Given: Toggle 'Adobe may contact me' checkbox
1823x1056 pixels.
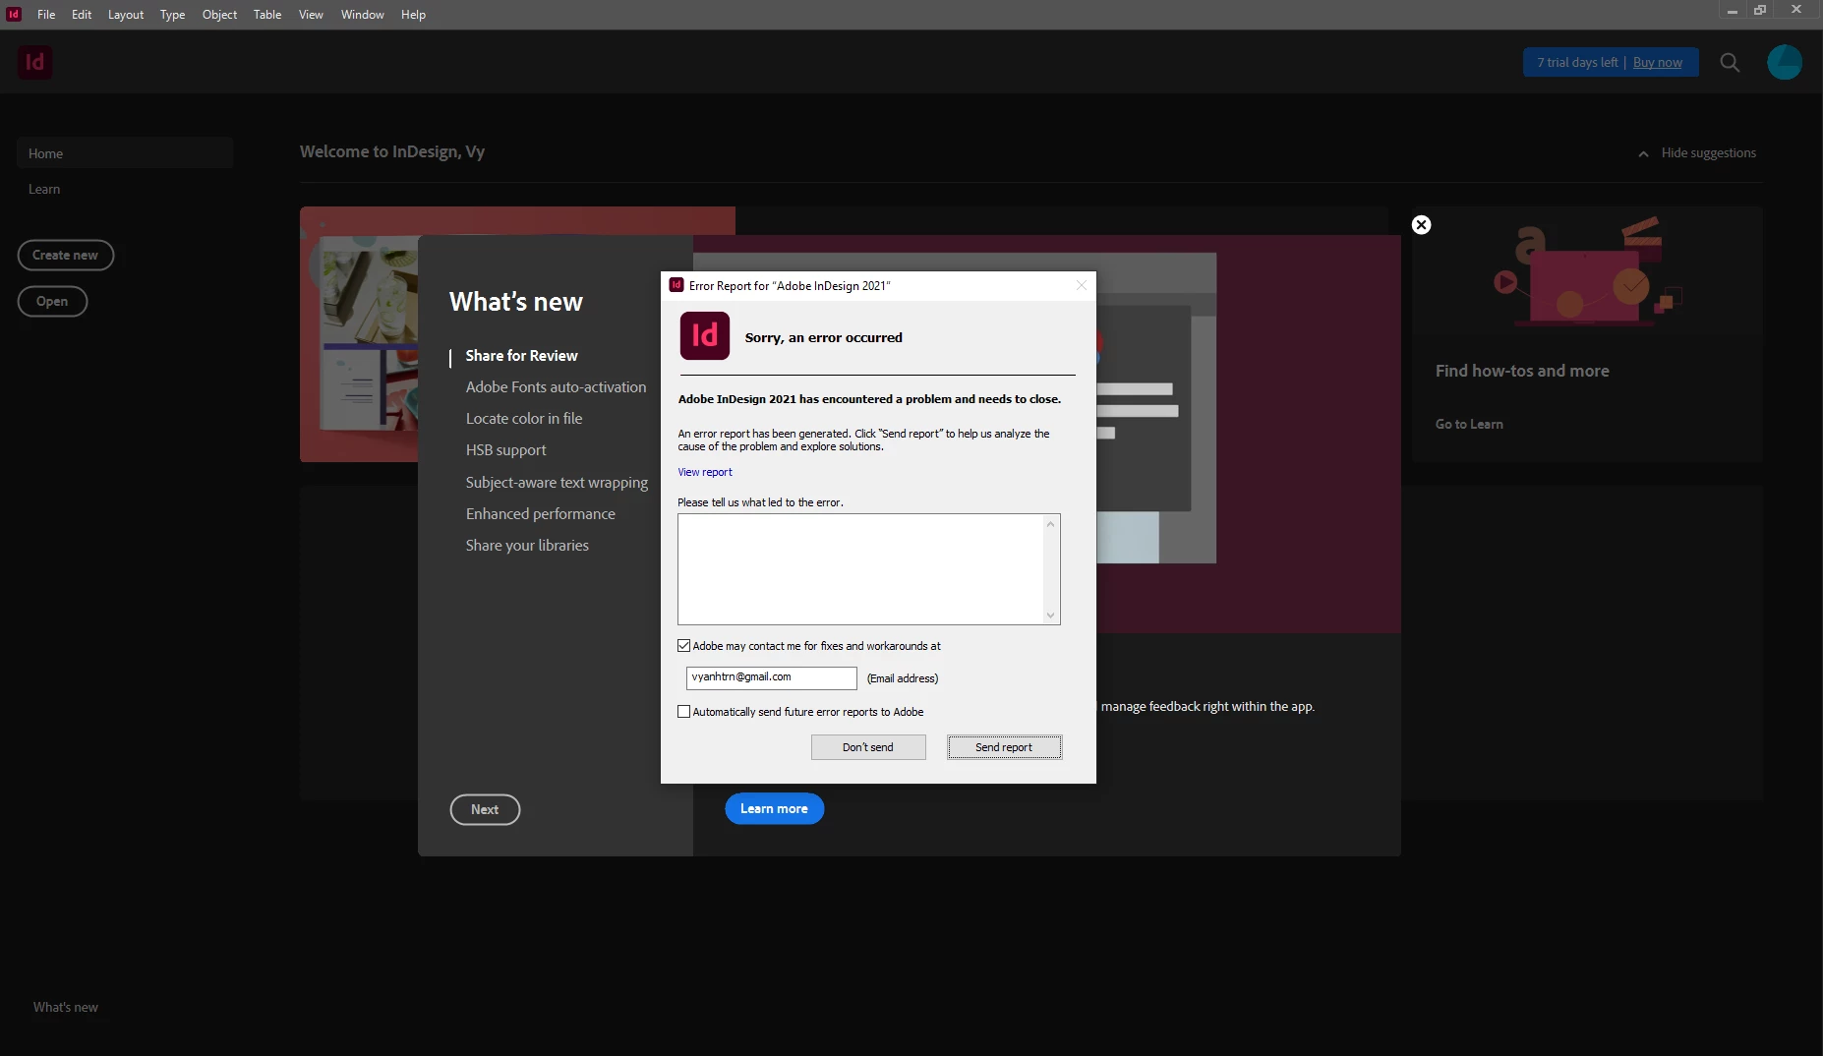Looking at the screenshot, I should (x=683, y=646).
